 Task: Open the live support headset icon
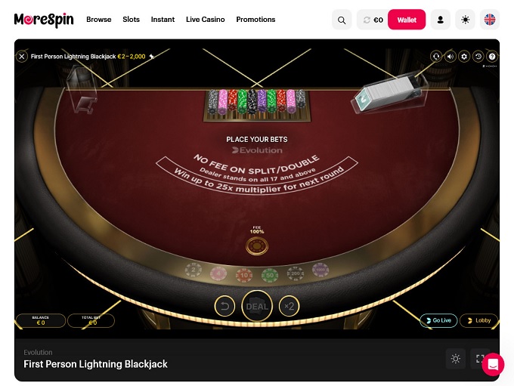tap(436, 57)
